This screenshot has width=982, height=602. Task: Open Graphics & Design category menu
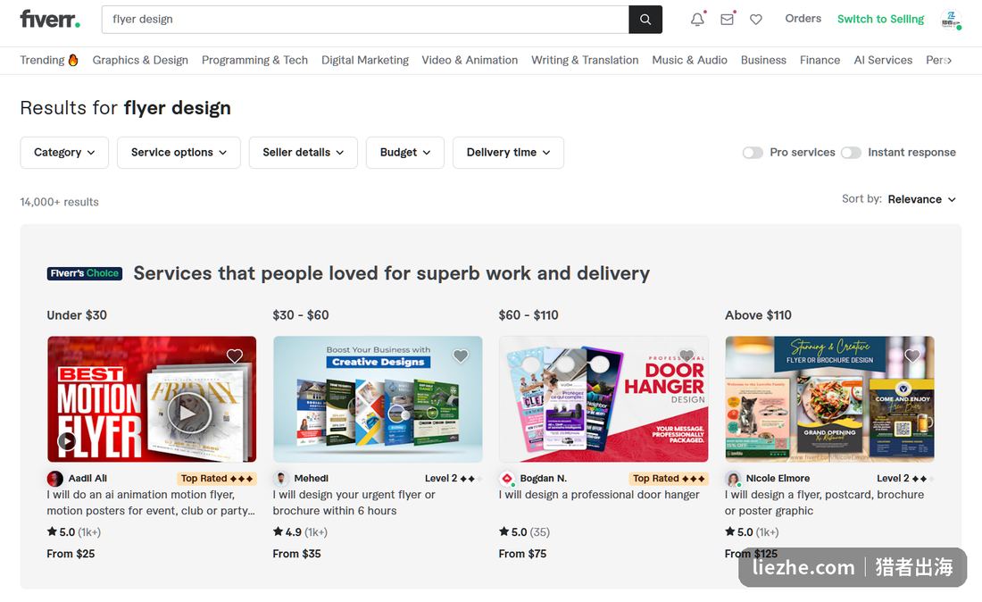tap(140, 60)
